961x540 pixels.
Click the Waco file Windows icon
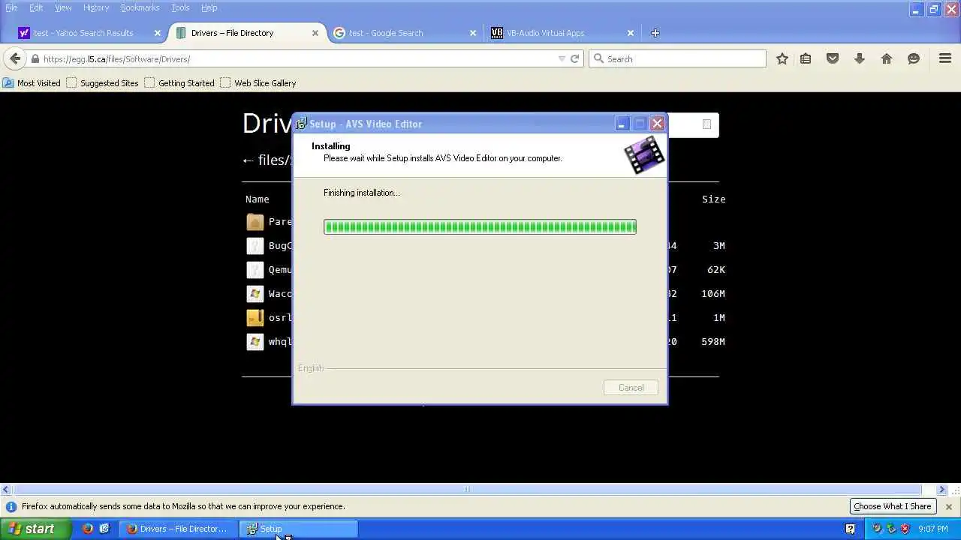[x=255, y=294]
